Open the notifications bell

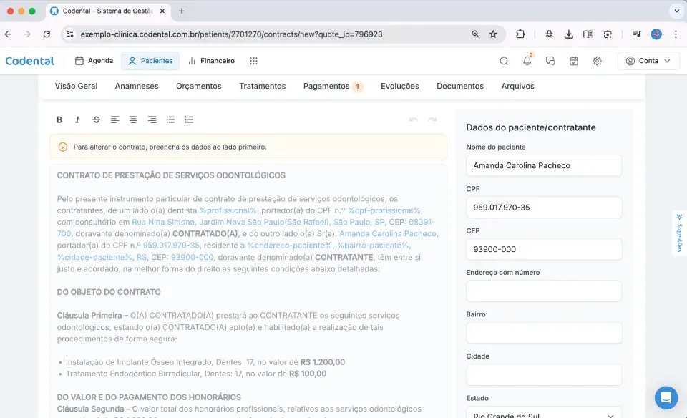click(527, 61)
